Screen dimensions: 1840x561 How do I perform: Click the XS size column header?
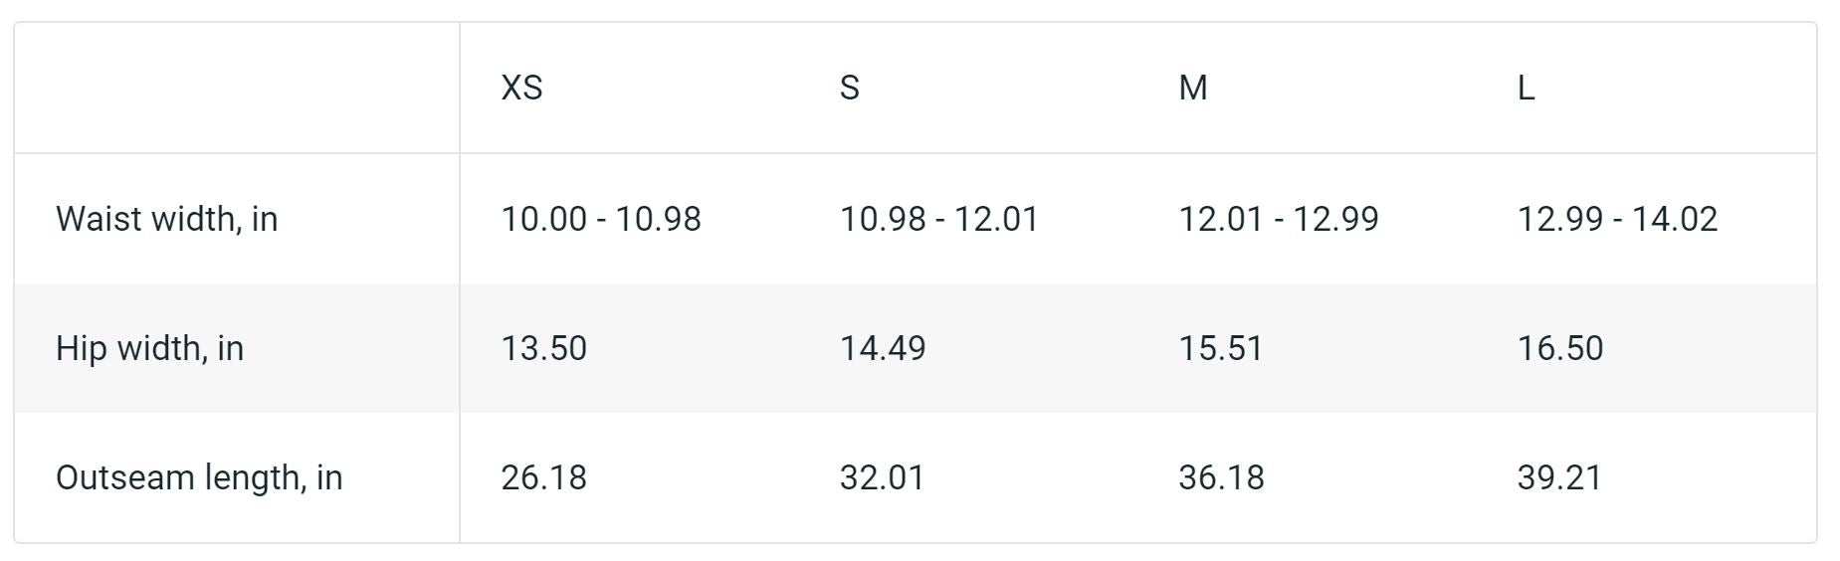(521, 88)
